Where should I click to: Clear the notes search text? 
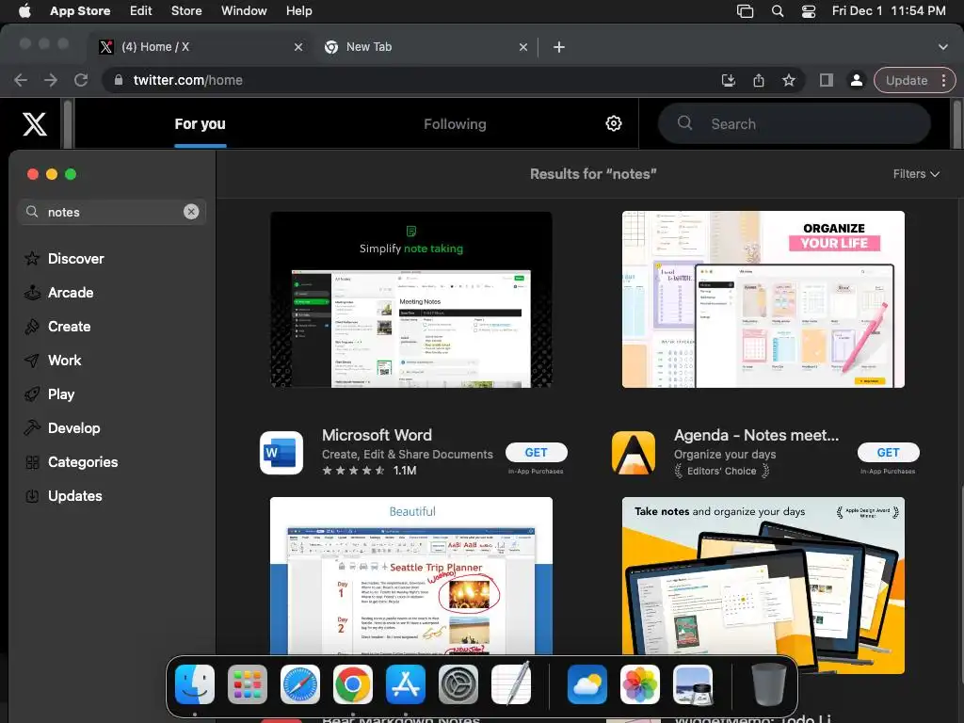coord(191,212)
